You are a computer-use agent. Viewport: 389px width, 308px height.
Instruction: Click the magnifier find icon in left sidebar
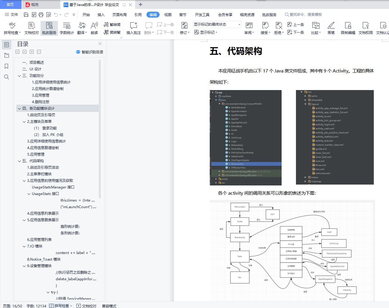pos(7,77)
